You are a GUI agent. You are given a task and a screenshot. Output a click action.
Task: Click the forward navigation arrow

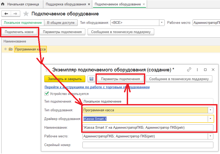click(15, 14)
